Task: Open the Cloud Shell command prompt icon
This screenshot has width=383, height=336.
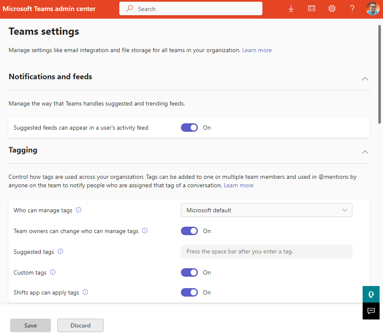Action: click(311, 8)
